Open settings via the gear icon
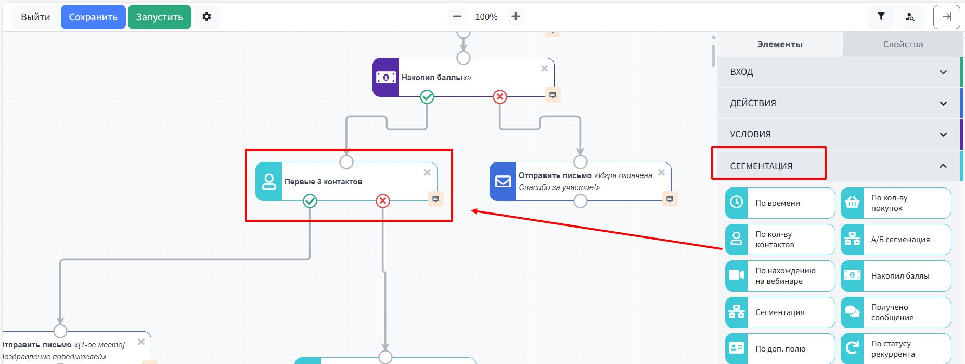 pos(207,17)
